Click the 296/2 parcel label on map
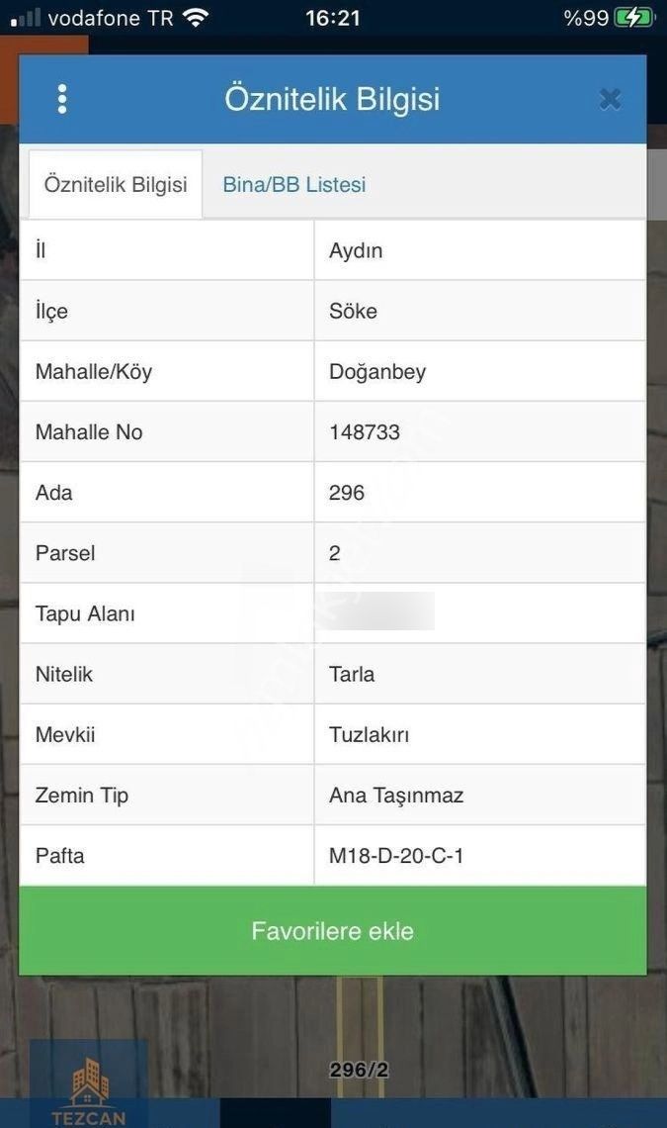Screen dimensions: 667x1128 click(x=359, y=1070)
